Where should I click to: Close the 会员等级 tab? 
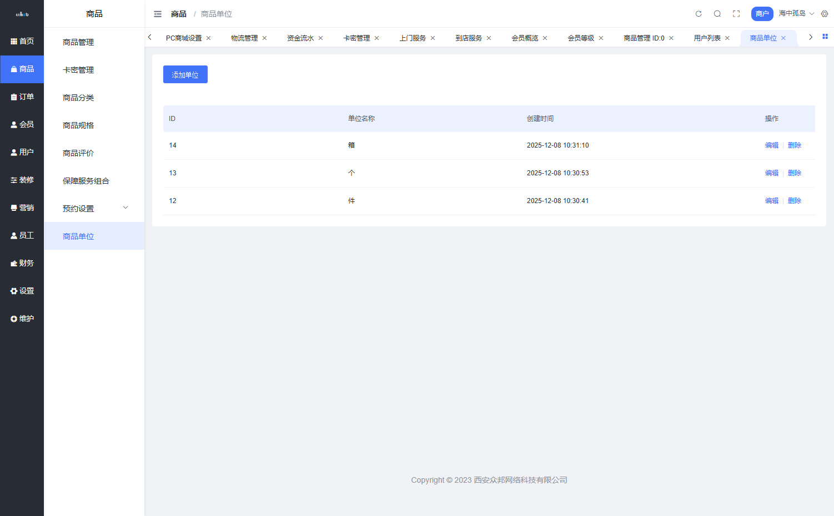[x=601, y=38]
